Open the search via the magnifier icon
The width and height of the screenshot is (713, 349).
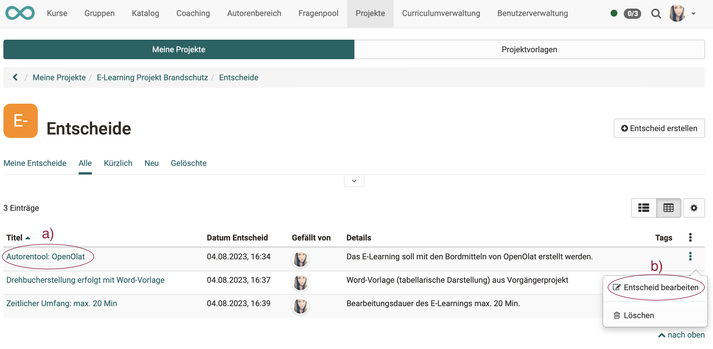point(656,13)
